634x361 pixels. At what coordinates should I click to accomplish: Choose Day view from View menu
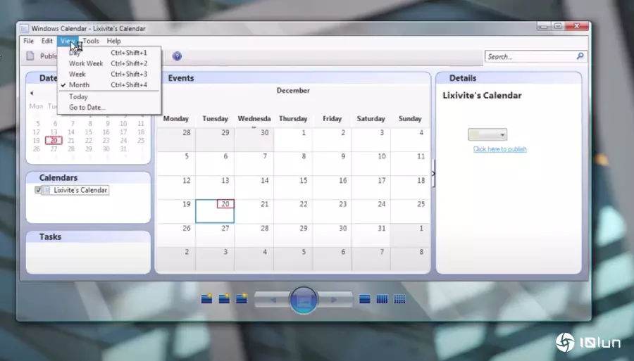coord(109,53)
